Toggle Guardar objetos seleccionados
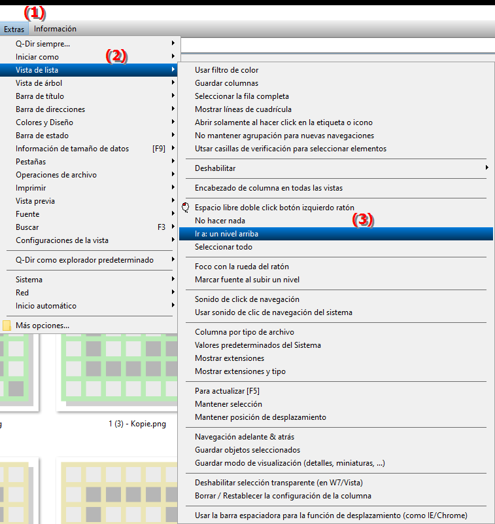495x524 pixels. (x=336, y=450)
